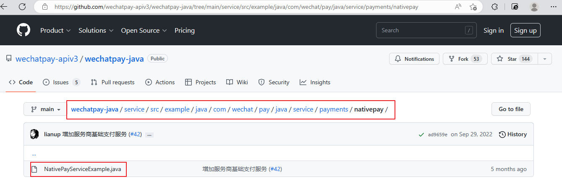Click the GitHub Octocat logo
This screenshot has height=192, width=562.
tap(24, 30)
